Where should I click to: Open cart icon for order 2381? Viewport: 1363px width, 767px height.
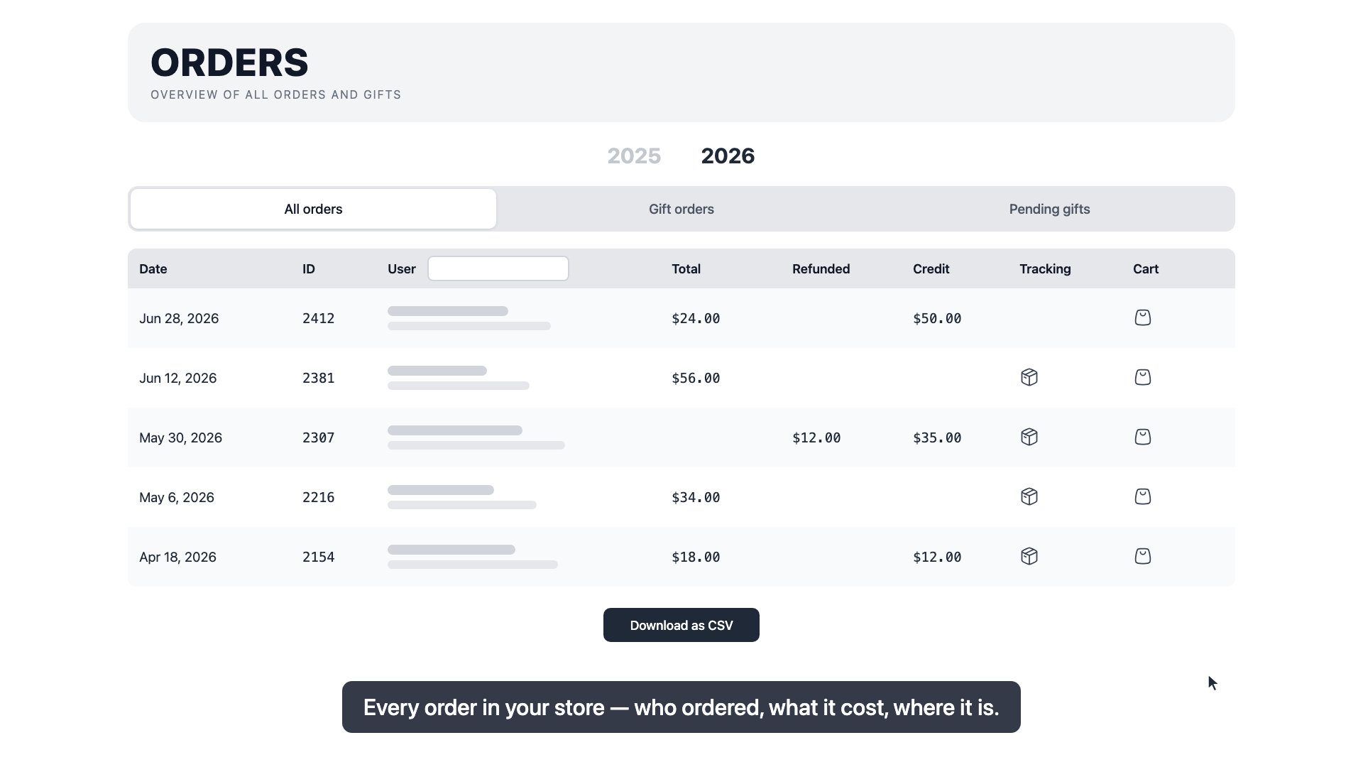click(1142, 377)
